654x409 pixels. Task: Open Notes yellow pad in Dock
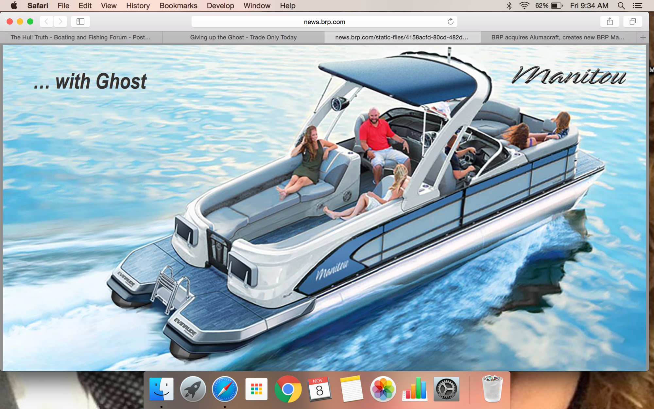tap(351, 389)
